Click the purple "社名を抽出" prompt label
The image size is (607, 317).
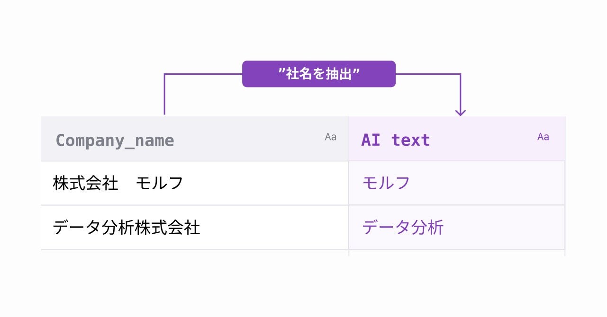point(318,74)
